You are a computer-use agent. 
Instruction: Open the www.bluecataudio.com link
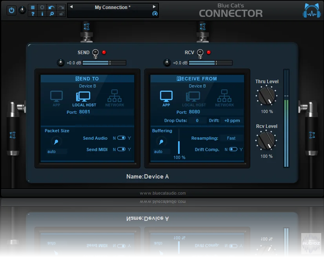coord(163,193)
